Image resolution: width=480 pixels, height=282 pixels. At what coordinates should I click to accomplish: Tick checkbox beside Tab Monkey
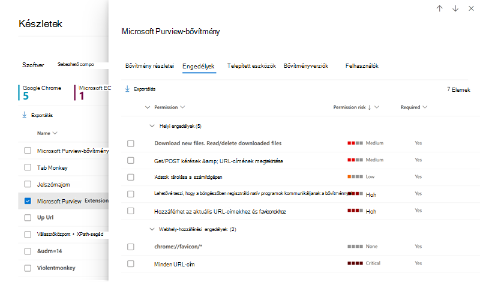(28, 167)
